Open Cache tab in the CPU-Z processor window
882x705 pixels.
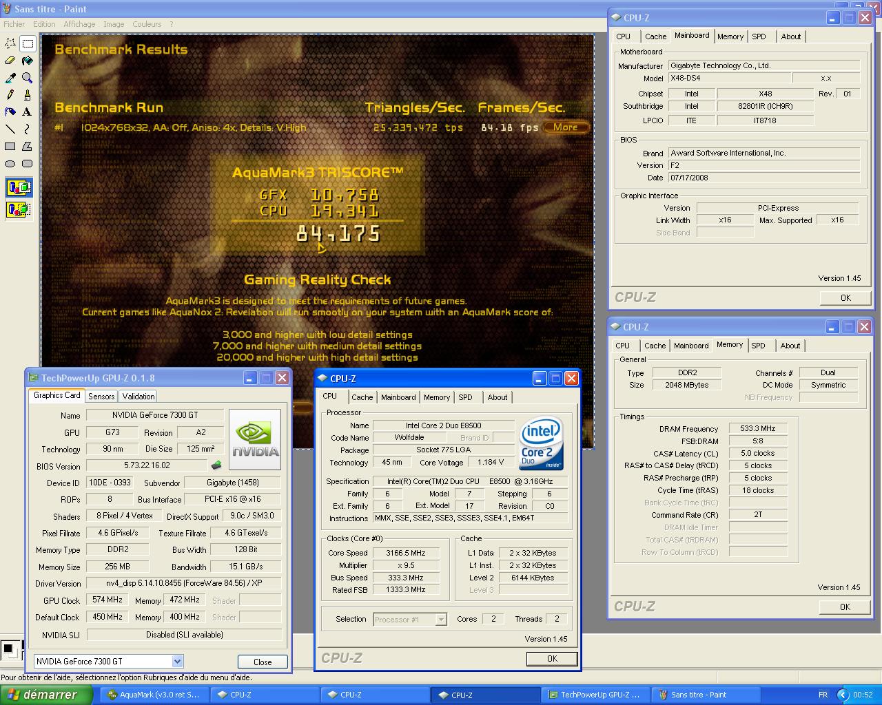tap(362, 397)
